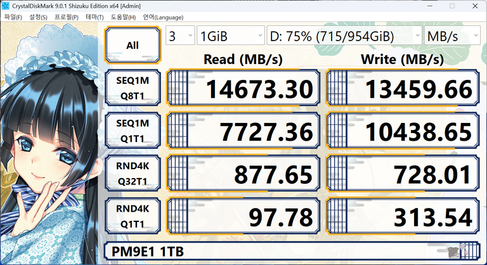Image resolution: width=487 pixels, height=265 pixels.
Task: Open the 설정(S) menu
Action: 38,17
